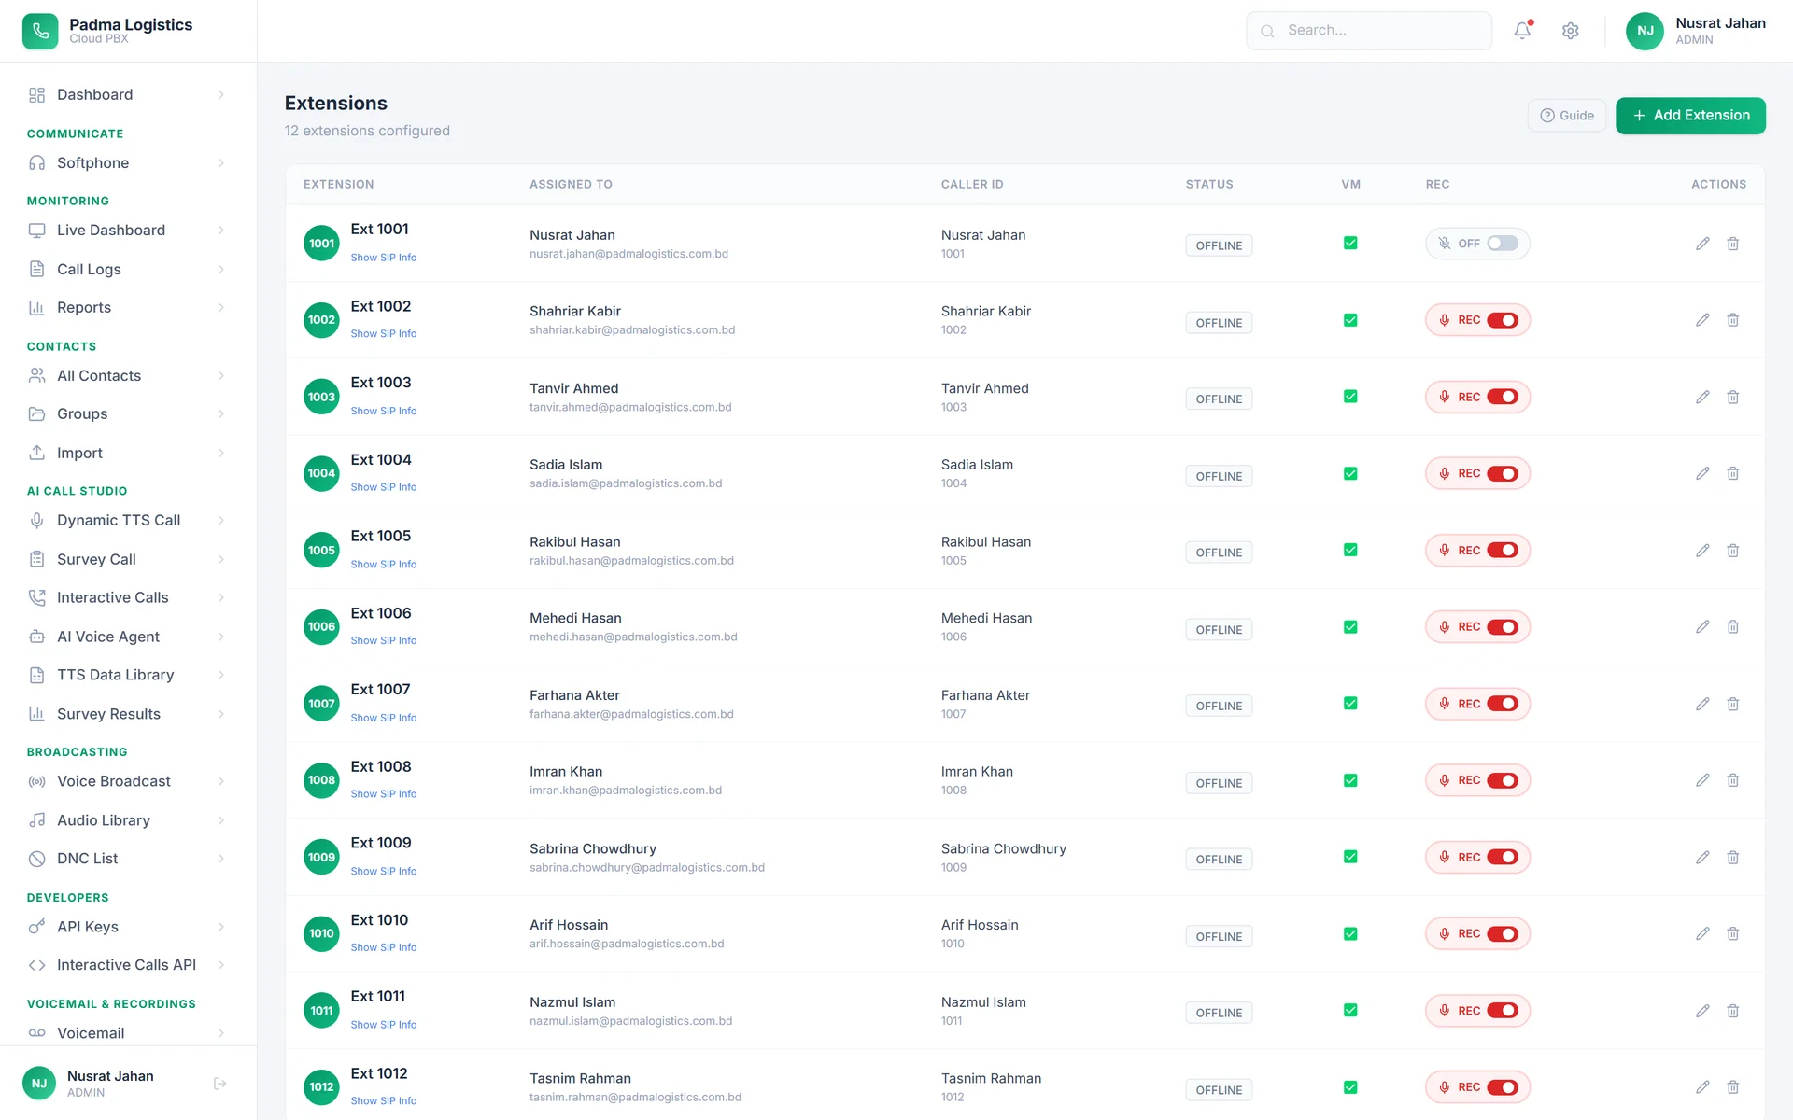The height and width of the screenshot is (1120, 1793).
Task: Edit Ext 1009 with pencil icon
Action: pyautogui.click(x=1702, y=857)
